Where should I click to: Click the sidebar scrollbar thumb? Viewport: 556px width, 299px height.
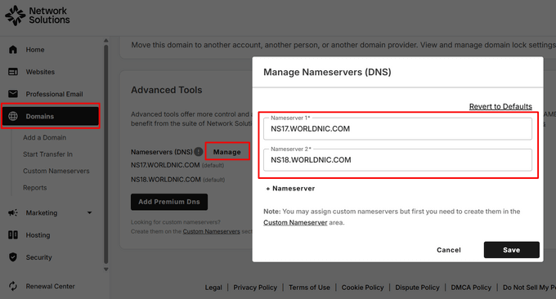(x=106, y=154)
